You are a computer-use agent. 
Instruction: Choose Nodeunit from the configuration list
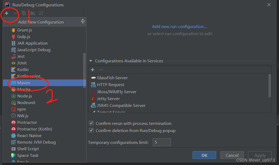coord(44,102)
